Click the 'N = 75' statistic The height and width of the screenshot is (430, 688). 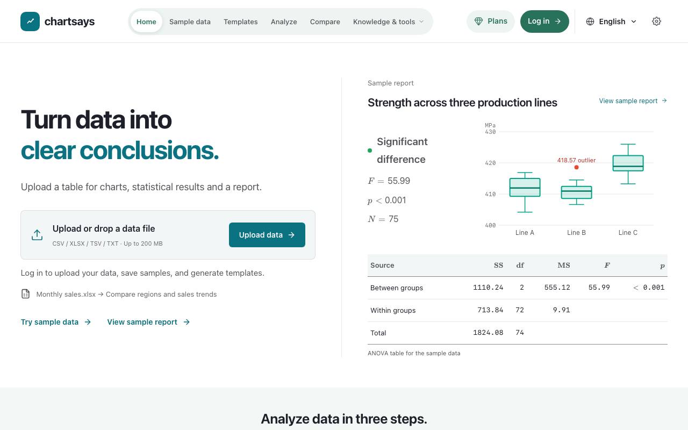(383, 219)
